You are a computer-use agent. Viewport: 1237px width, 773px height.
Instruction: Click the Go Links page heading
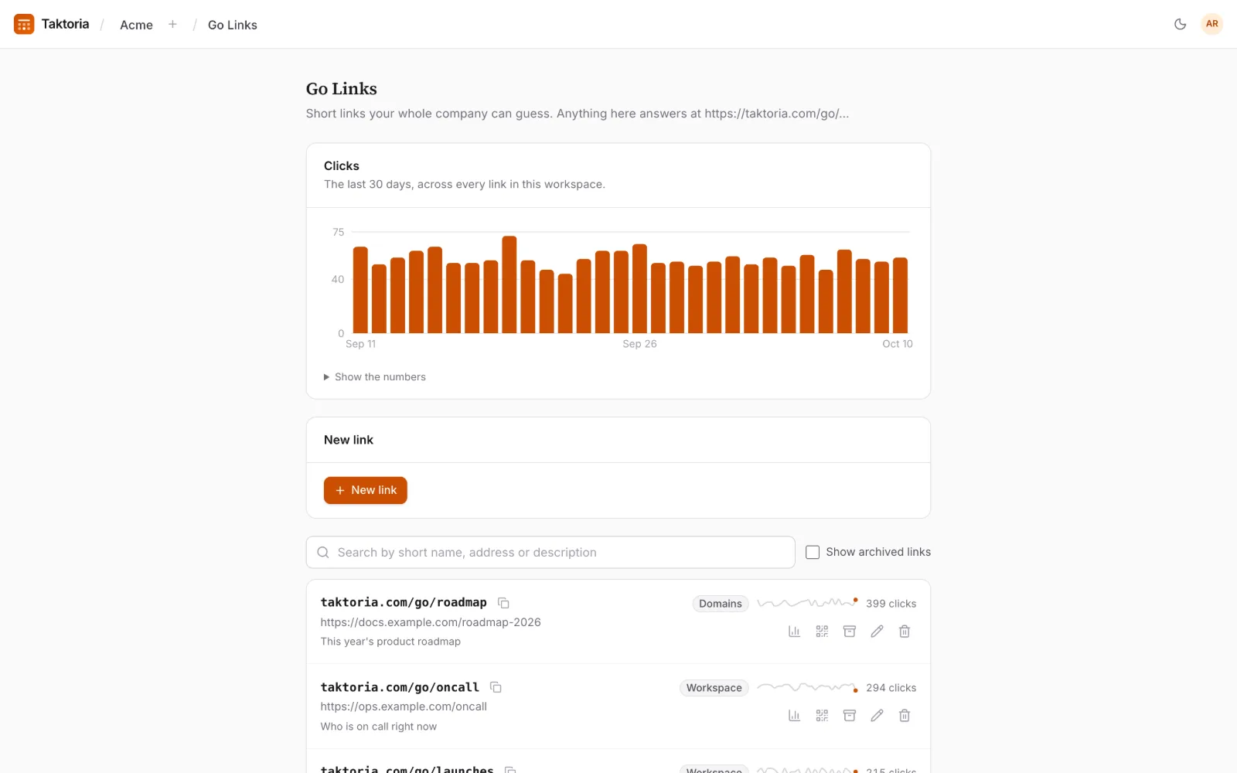[x=342, y=89]
